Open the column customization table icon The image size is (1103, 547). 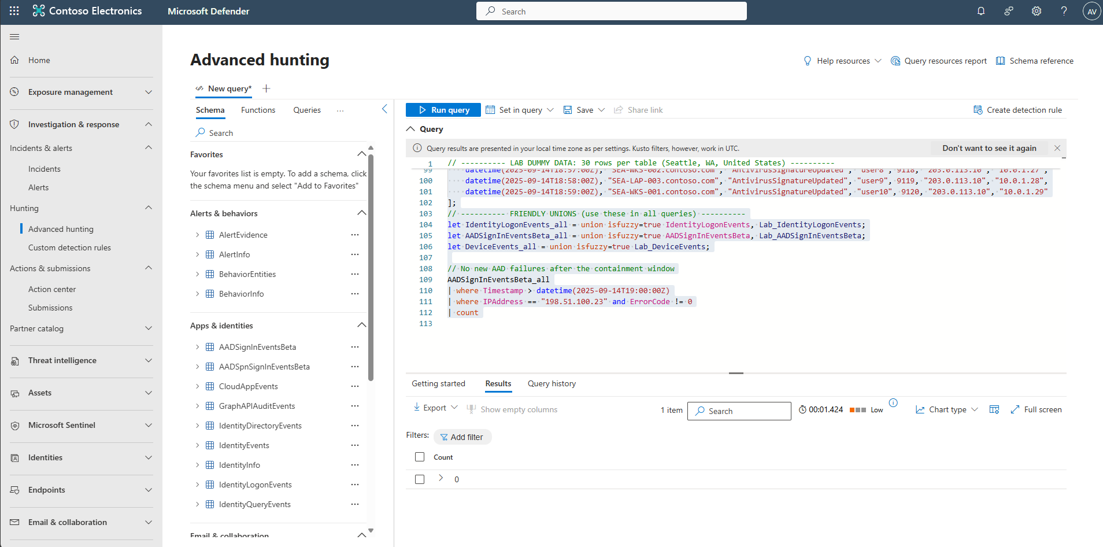994,409
